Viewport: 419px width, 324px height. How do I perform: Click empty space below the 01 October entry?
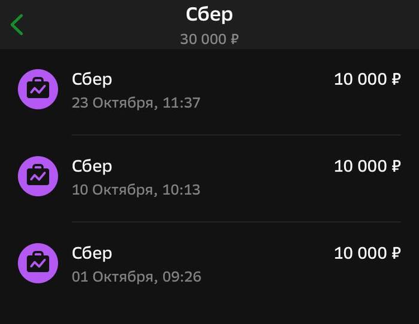click(x=209, y=308)
